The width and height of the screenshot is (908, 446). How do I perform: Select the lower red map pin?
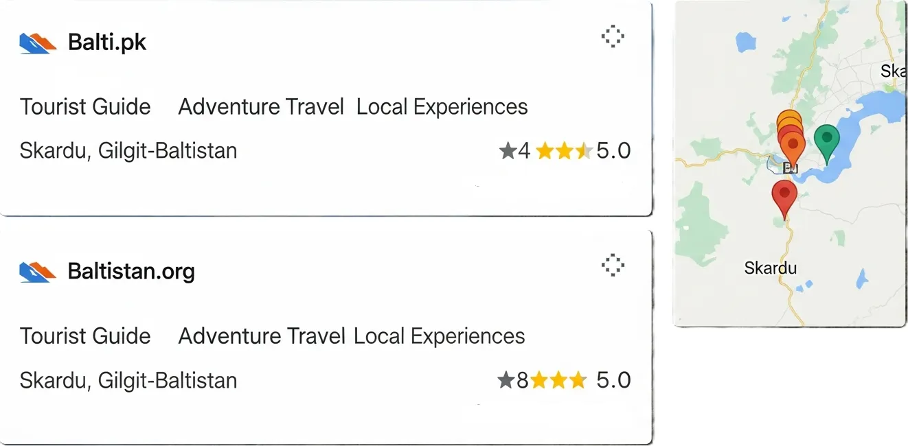click(x=784, y=194)
